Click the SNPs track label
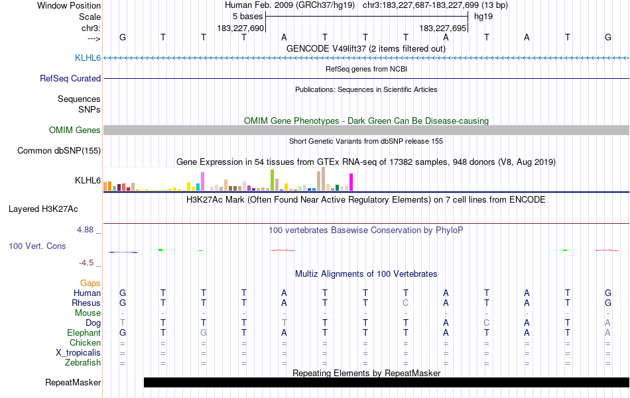Image resolution: width=630 pixels, height=398 pixels. pos(90,109)
